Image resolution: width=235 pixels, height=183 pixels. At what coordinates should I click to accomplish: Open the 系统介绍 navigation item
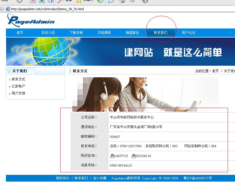click(48, 33)
